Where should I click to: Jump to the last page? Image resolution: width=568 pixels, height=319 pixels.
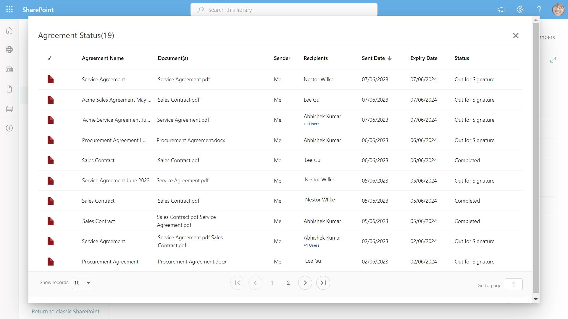(x=323, y=283)
